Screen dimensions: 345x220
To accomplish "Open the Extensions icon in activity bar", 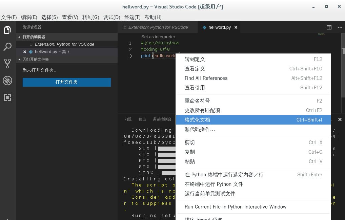I will click(x=7, y=97).
